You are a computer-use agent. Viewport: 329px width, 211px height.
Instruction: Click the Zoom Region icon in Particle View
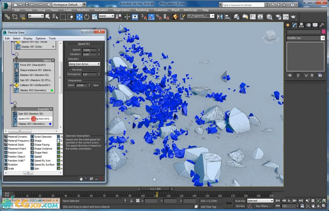[x=91, y=179]
